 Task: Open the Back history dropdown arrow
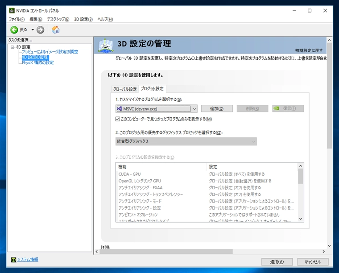pyautogui.click(x=33, y=29)
